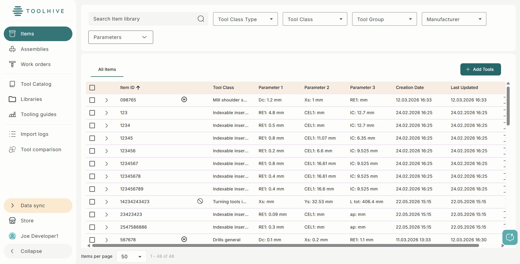Check the box for item 14234243423
The width and height of the screenshot is (520, 264).
pos(92,202)
